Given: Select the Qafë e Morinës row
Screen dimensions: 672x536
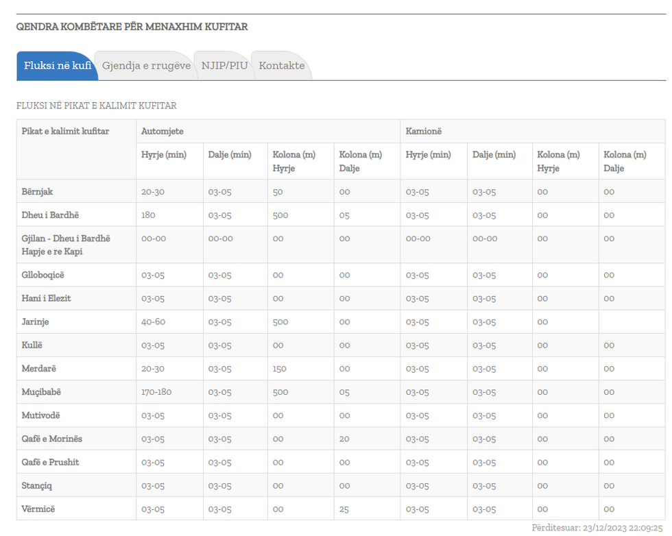Looking at the screenshot, I should pos(51,439).
